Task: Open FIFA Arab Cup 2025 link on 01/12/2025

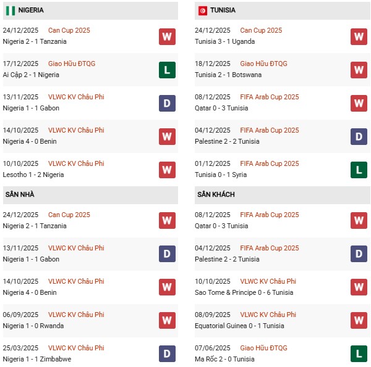Action: 269,163
